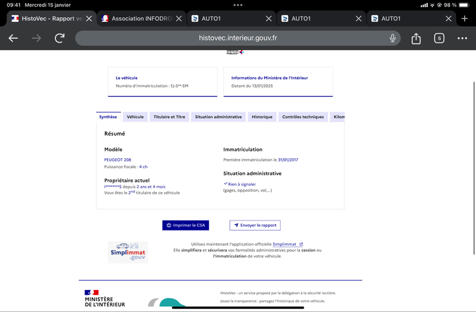Viewport: 476px width, 312px height.
Task: Open the Titulaire et Titre tab
Action: [x=169, y=116]
